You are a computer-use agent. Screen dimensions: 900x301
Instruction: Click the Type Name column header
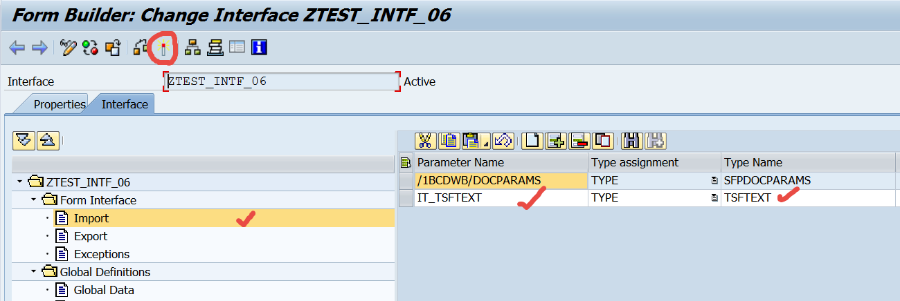[x=808, y=163]
